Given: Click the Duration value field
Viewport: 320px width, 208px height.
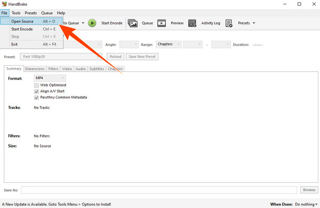Looking at the screenshot, I should (258, 45).
